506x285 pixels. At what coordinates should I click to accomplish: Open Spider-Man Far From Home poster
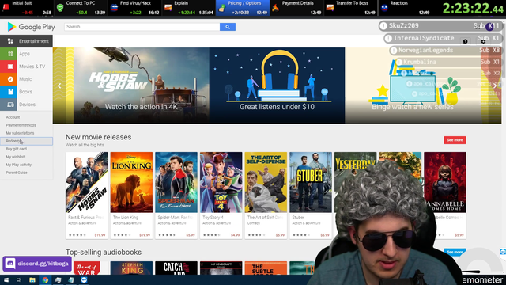pos(176,182)
